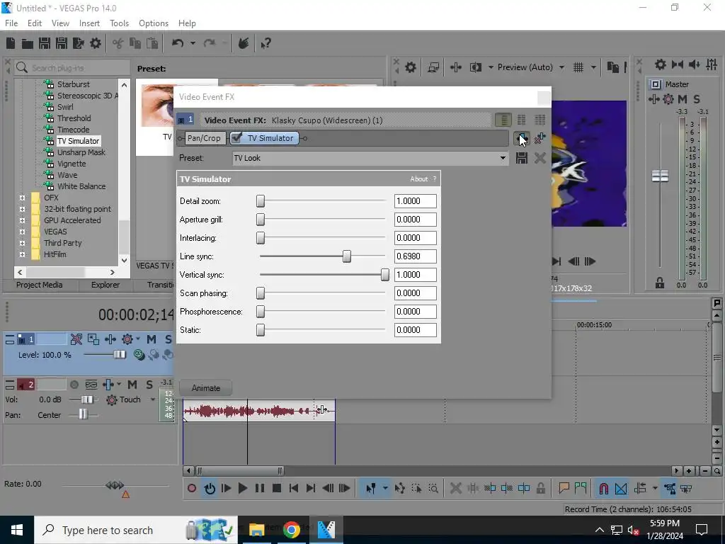
Task: Select the Envelope Edit tool icon
Action: click(x=400, y=488)
